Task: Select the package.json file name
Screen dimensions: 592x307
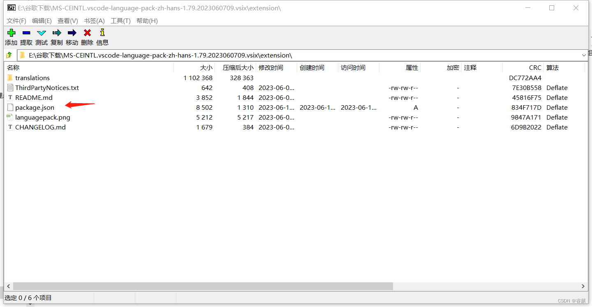Action: coord(35,107)
